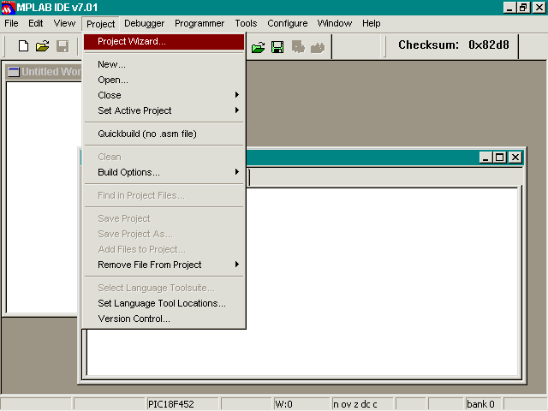Maximize the inner child window
Screen dimensions: 548x411
(500, 158)
